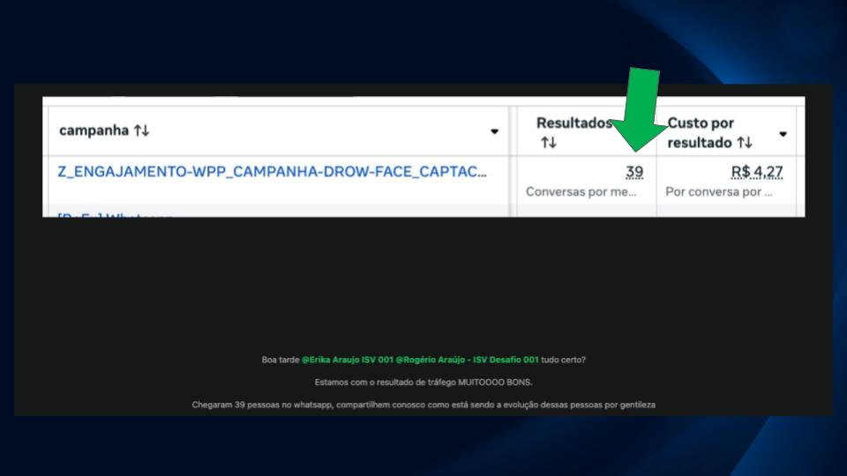Click the campanha column header text
Screen dimensions: 847x476
pos(94,130)
